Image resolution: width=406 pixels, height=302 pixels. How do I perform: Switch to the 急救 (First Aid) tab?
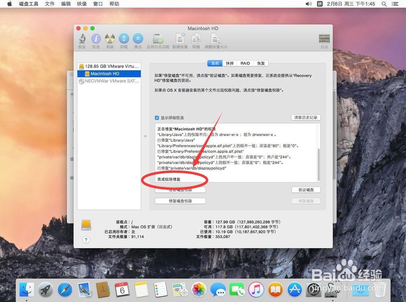pyautogui.click(x=215, y=63)
